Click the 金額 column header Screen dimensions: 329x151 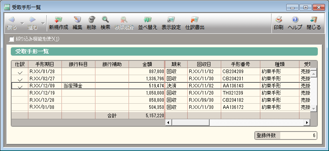(x=147, y=64)
